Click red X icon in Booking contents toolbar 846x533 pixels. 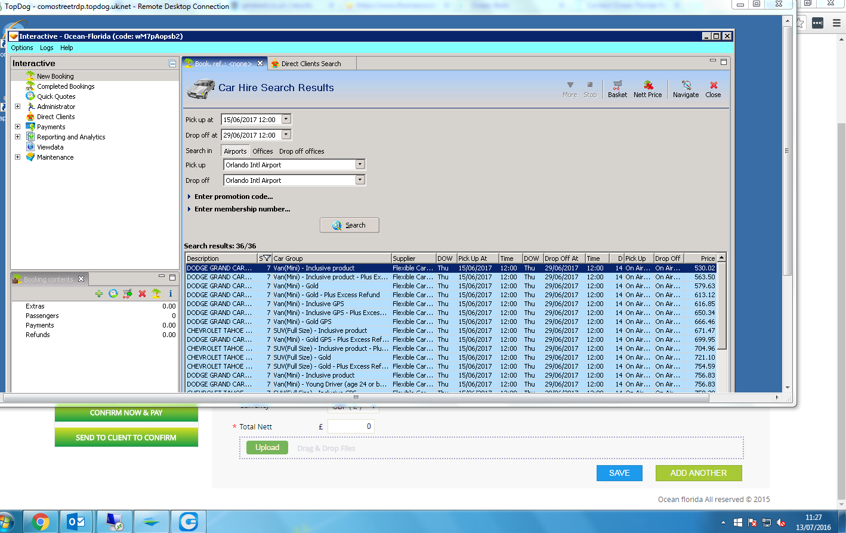[142, 294]
